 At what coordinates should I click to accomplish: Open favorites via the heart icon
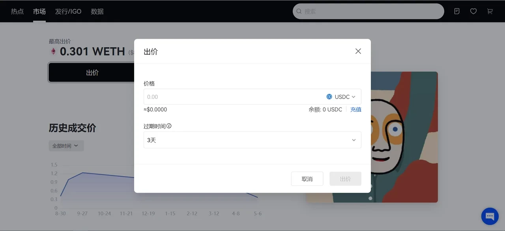pos(473,11)
